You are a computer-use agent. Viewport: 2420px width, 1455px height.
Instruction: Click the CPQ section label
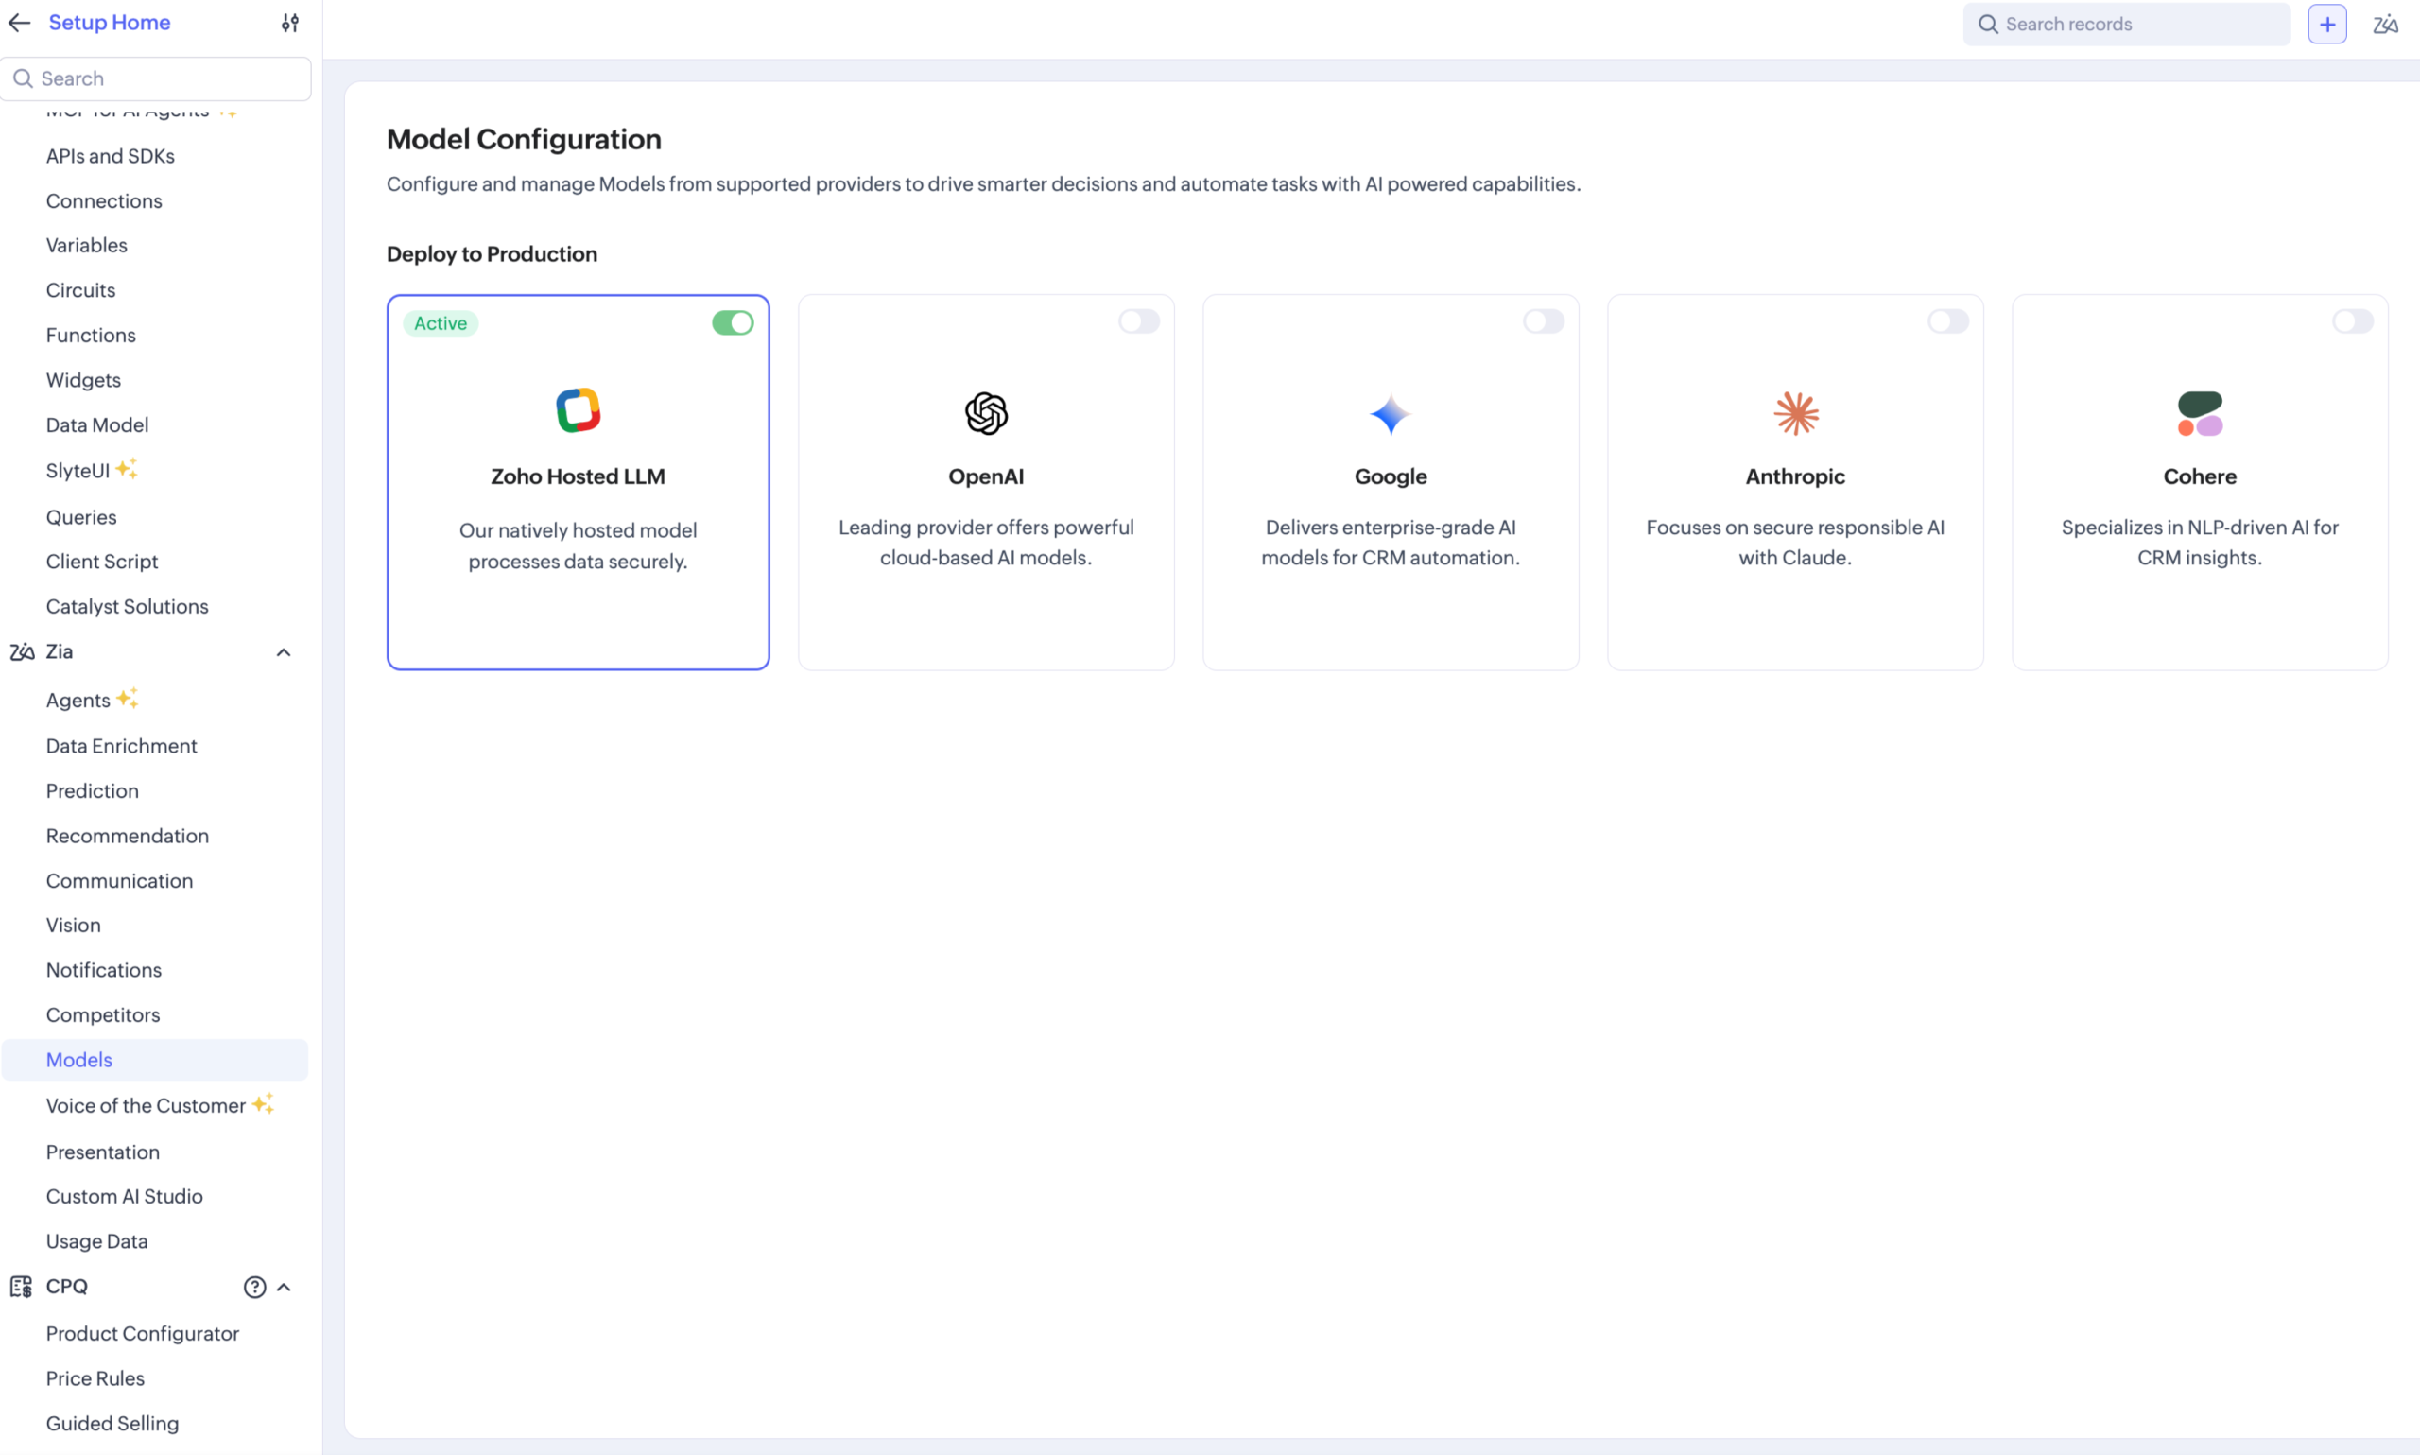coord(67,1287)
